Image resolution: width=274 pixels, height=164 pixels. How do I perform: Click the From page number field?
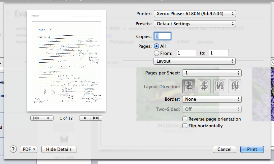pos(186,53)
